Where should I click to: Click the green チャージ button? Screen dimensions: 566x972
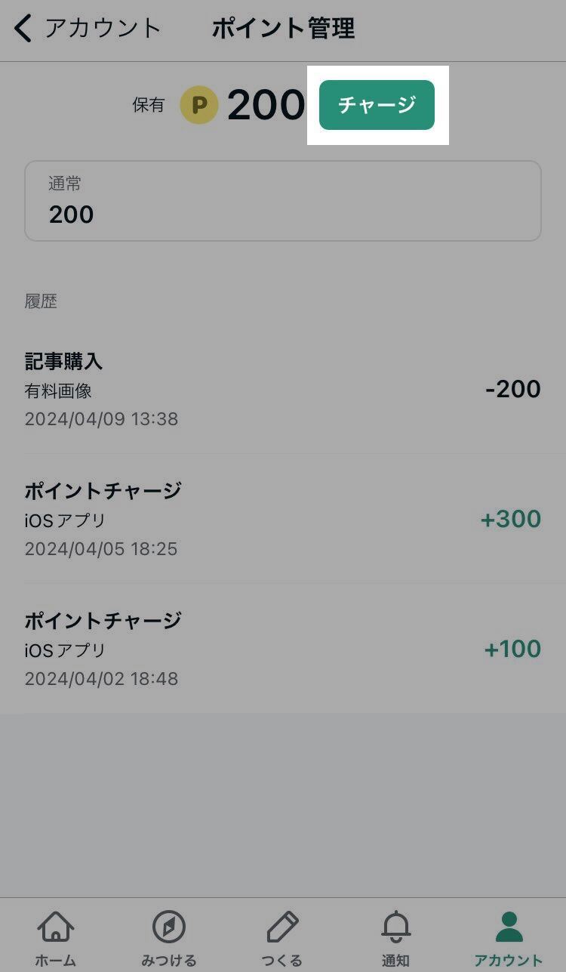point(377,105)
